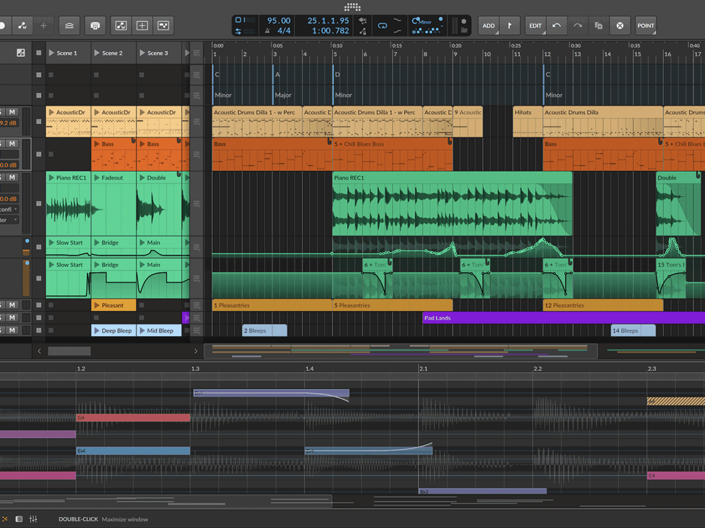Click the circled X delete icon
Screen dimensions: 705x528
pos(620,26)
